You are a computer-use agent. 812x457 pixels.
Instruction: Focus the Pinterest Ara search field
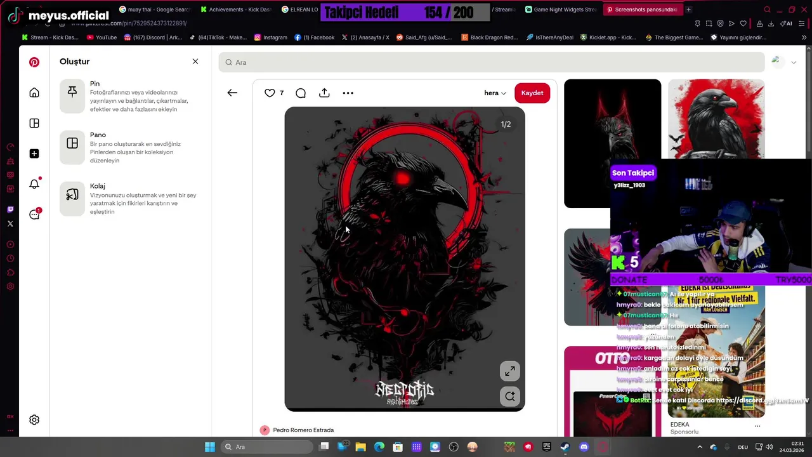[x=492, y=62]
